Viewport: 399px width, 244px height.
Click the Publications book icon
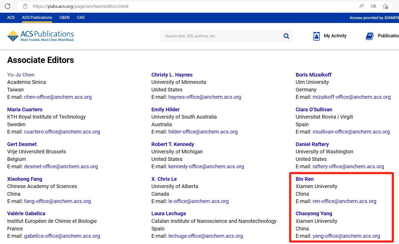pyautogui.click(x=369, y=36)
